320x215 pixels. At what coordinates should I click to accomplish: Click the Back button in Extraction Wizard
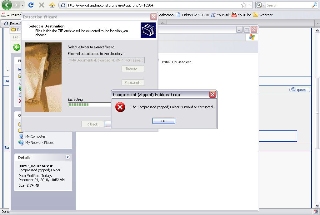pos(92,124)
